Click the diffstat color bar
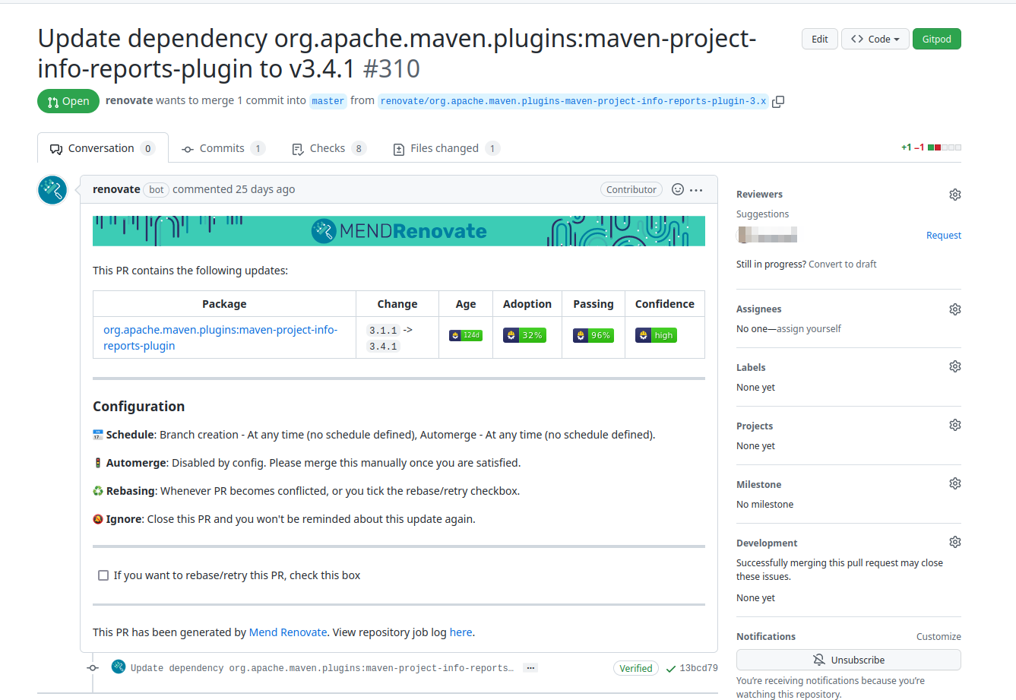 [x=945, y=147]
